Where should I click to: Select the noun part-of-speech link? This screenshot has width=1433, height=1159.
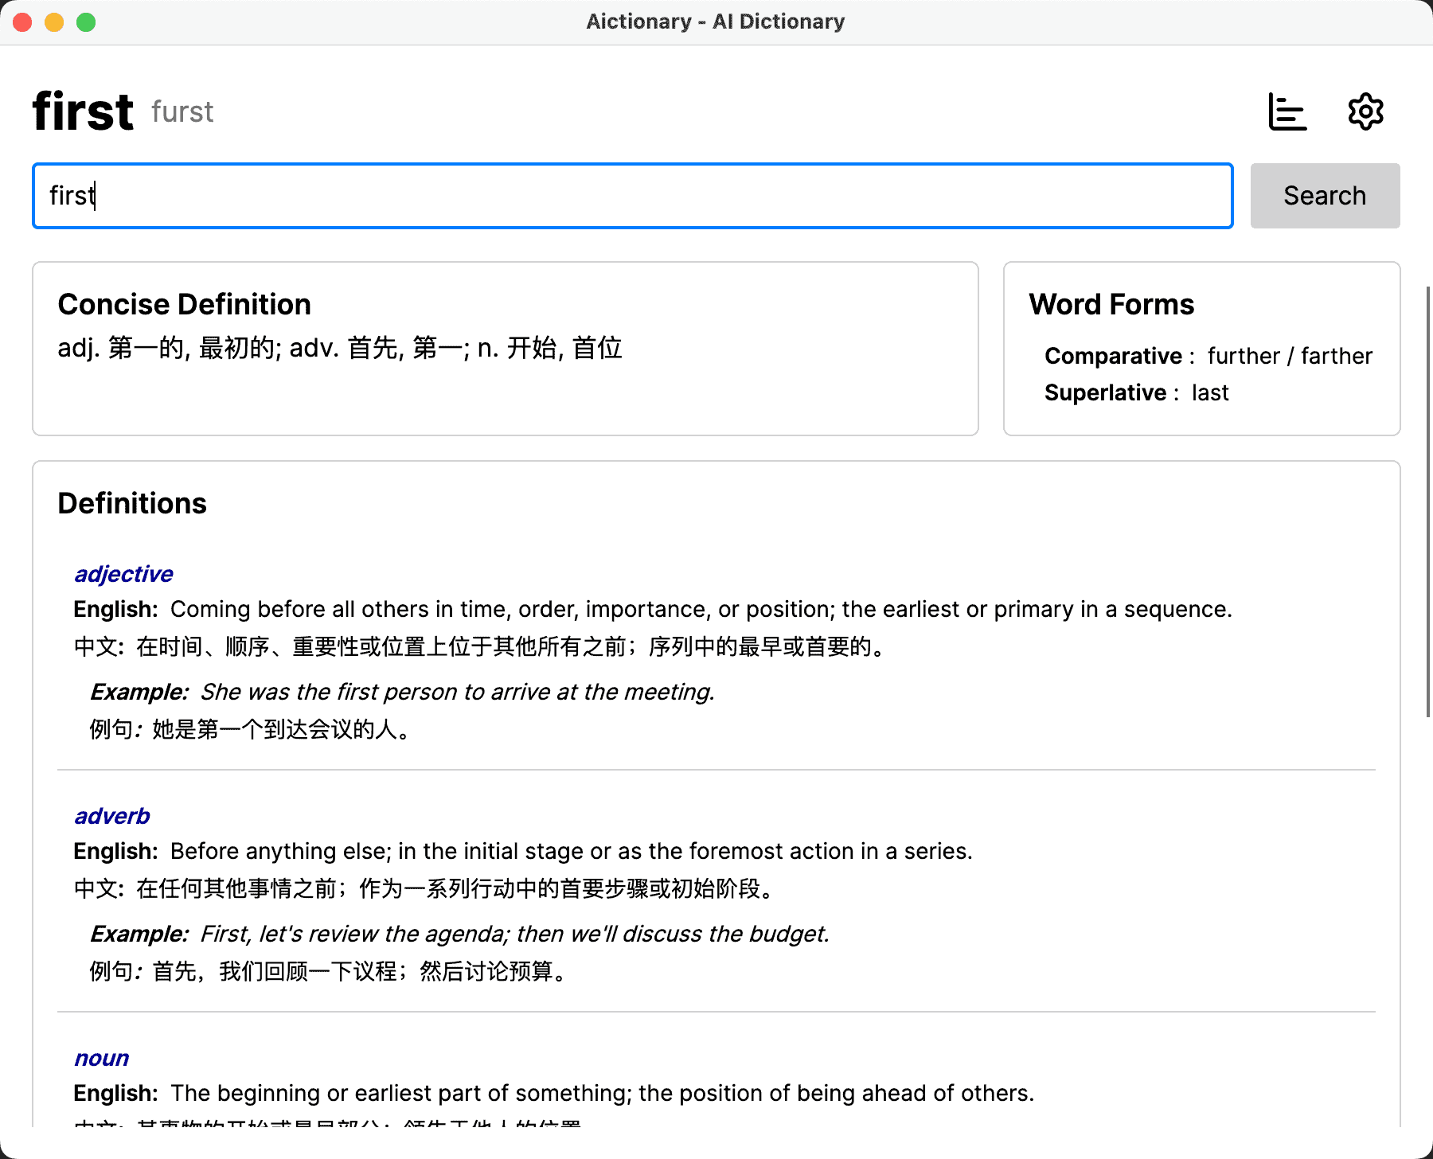point(101,1057)
